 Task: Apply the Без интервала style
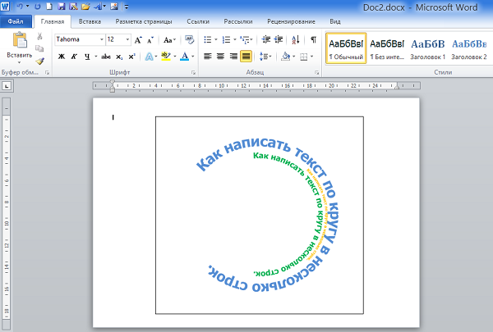pyautogui.click(x=387, y=48)
